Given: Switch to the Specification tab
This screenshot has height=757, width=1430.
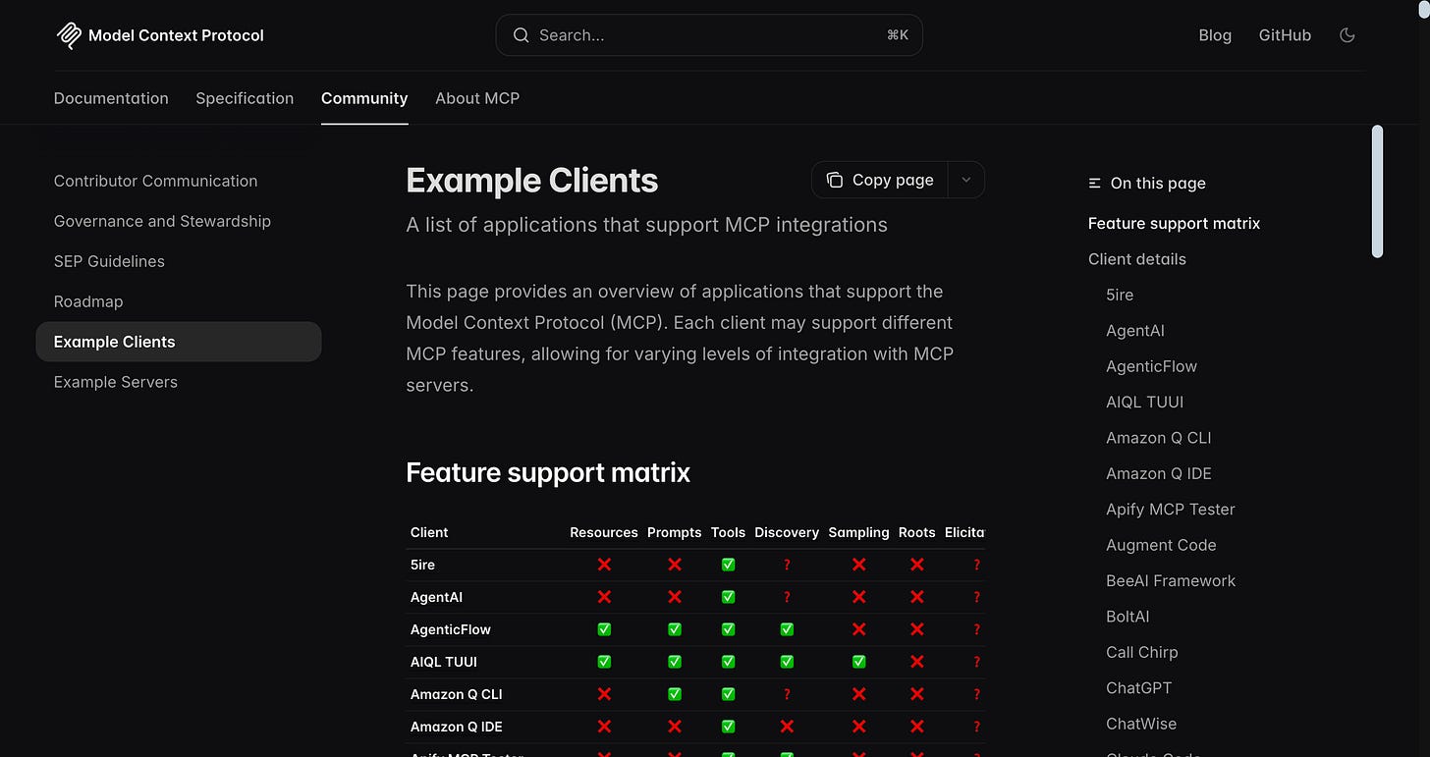Looking at the screenshot, I should point(245,98).
